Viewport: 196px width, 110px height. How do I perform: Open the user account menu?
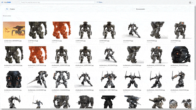(191, 2)
